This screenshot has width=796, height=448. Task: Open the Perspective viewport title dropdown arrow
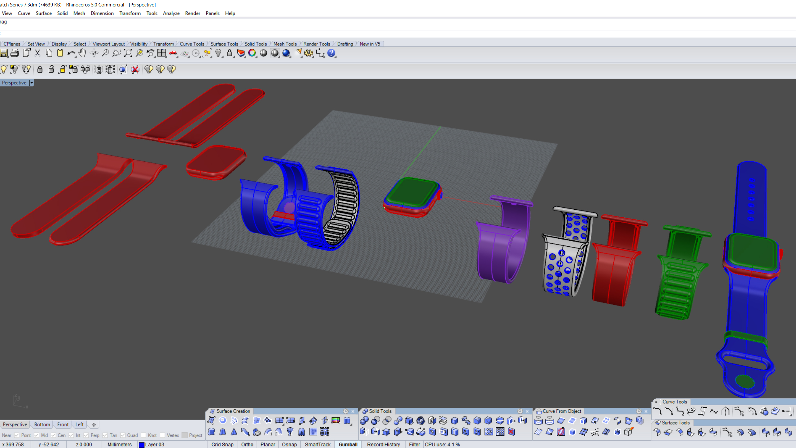pos(31,83)
